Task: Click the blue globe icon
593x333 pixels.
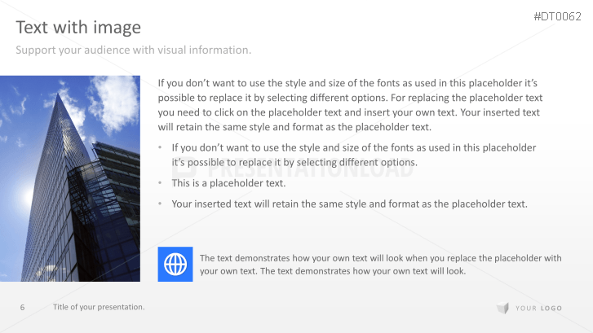Action: tap(175, 264)
